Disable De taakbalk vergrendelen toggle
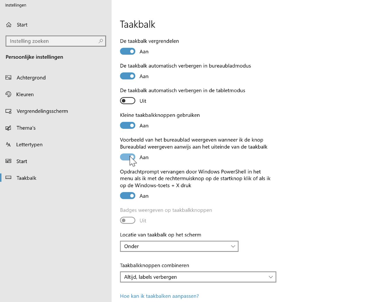 click(x=128, y=52)
